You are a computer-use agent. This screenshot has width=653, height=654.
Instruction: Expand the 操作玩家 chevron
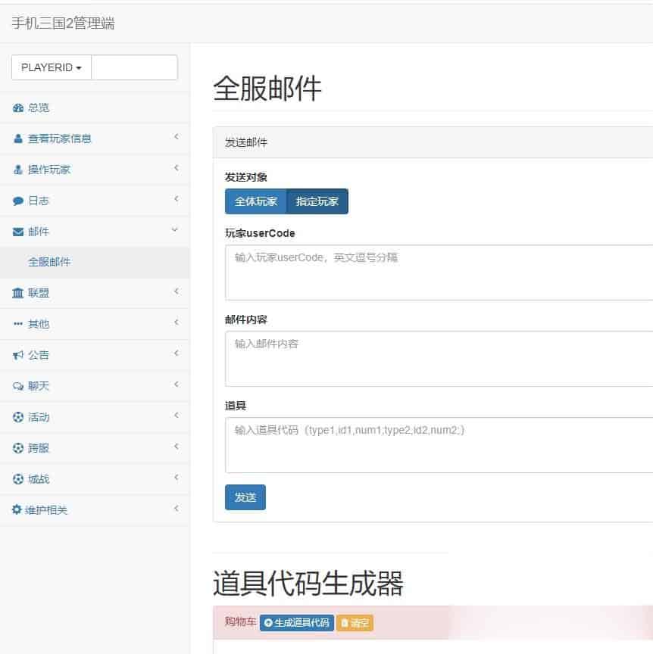(x=177, y=168)
